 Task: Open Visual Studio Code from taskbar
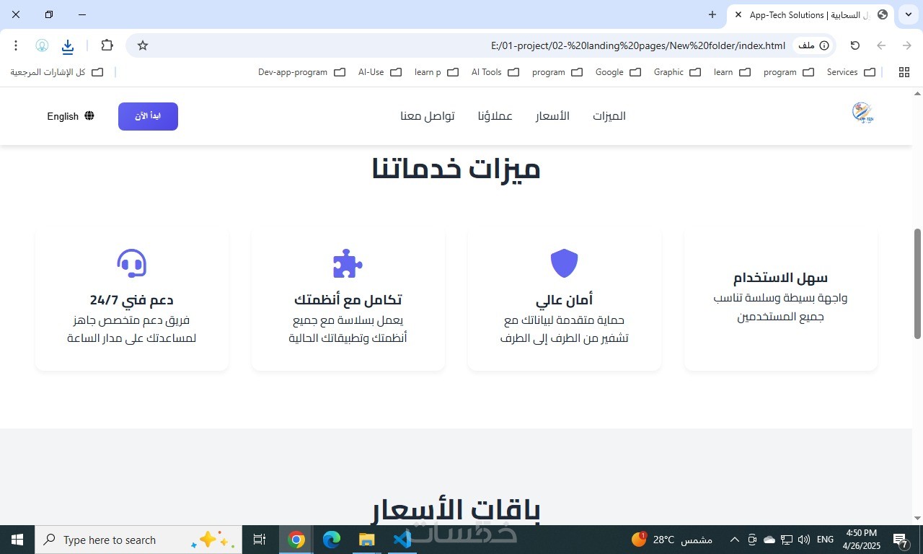(x=402, y=540)
